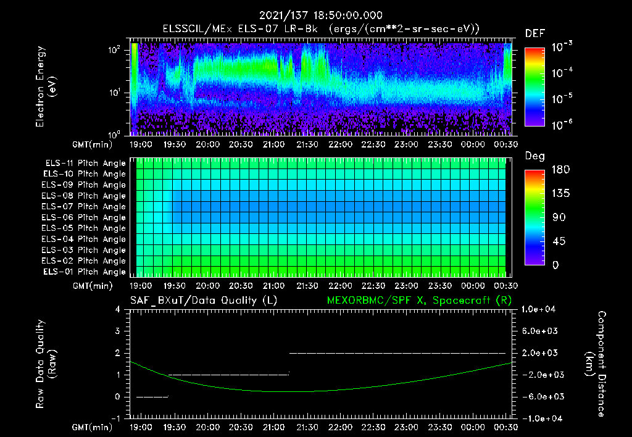Select the Electron Energy (eV) axis title
Screen dimensions: 632x437
pyautogui.click(x=45, y=86)
